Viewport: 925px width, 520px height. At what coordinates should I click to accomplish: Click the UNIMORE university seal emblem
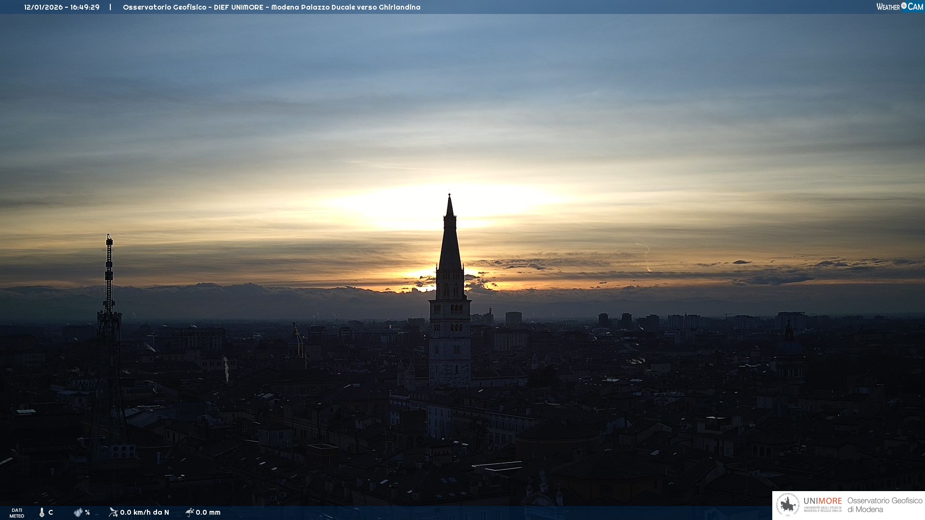pyautogui.click(x=788, y=505)
